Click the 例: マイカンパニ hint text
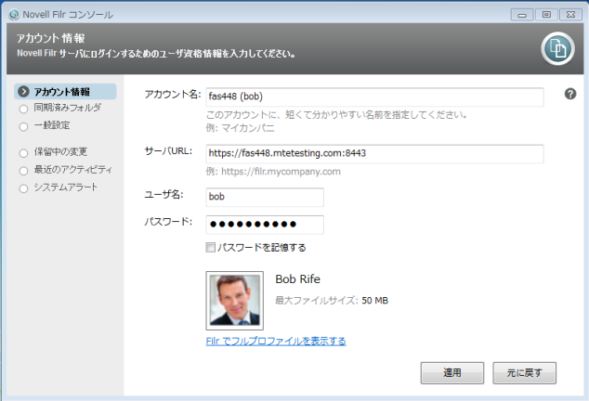 point(240,128)
